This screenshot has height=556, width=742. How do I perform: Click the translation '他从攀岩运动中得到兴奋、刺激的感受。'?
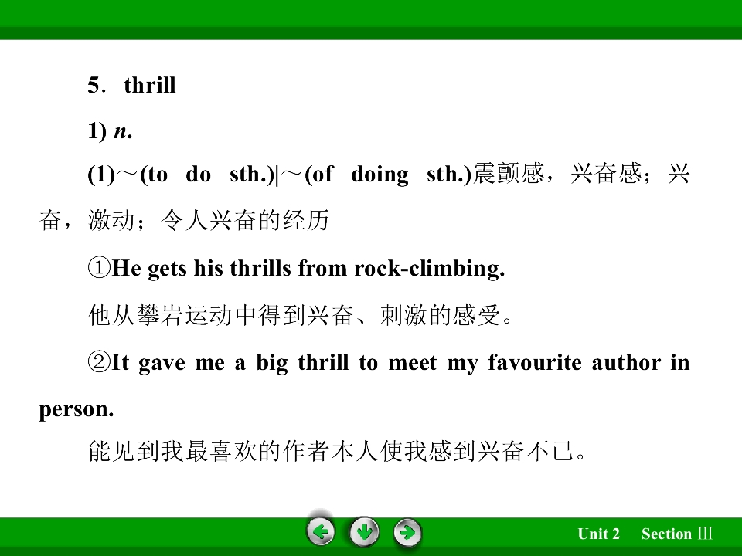click(301, 315)
